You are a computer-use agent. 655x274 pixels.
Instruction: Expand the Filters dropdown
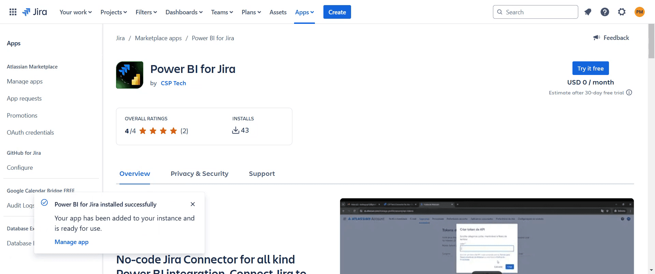146,12
